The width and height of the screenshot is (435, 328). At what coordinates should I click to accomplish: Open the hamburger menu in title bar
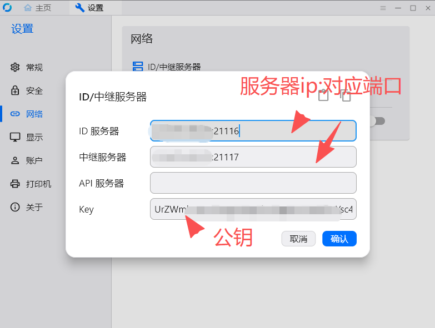(x=383, y=8)
